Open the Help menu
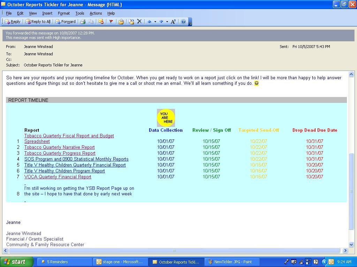The image size is (357, 267). (111, 13)
